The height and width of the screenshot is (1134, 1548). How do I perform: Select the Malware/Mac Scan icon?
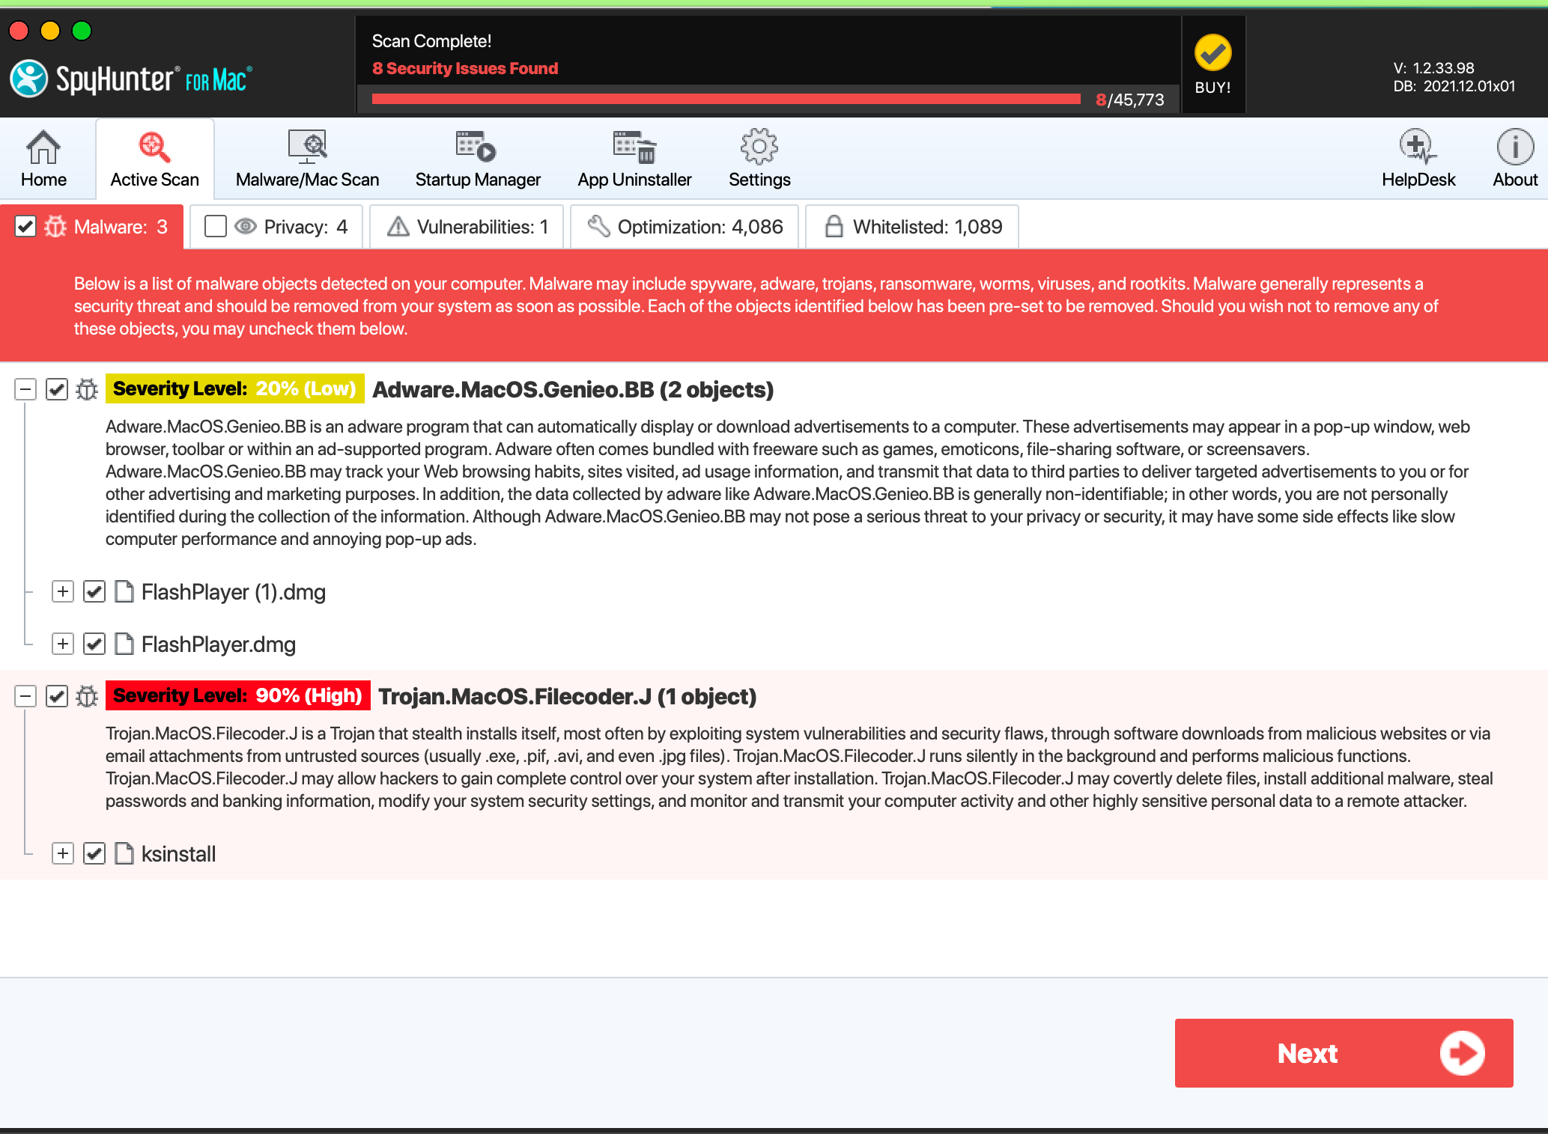pos(307,147)
